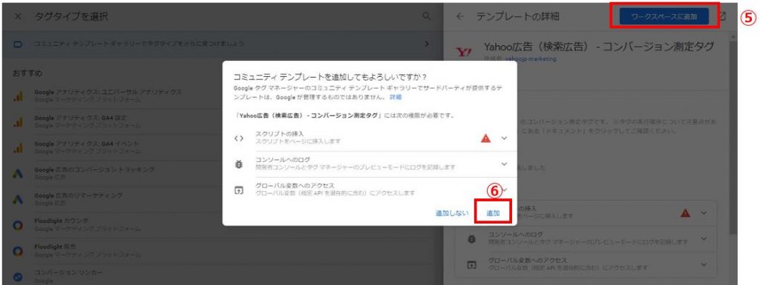Click the bug icon for コンソールへのログ in dialog
760x285 pixels.
pyautogui.click(x=238, y=164)
